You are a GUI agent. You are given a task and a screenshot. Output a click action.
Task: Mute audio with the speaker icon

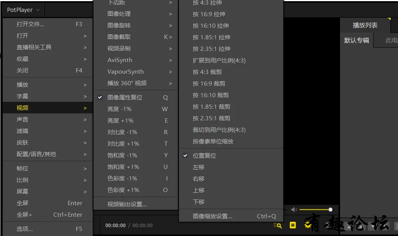pyautogui.click(x=294, y=209)
